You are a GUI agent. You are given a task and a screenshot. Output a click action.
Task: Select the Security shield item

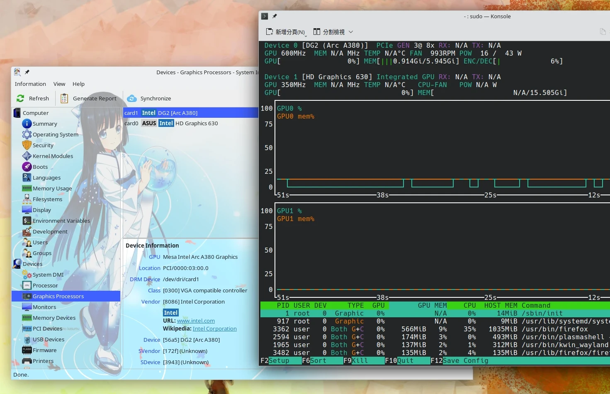tap(27, 145)
